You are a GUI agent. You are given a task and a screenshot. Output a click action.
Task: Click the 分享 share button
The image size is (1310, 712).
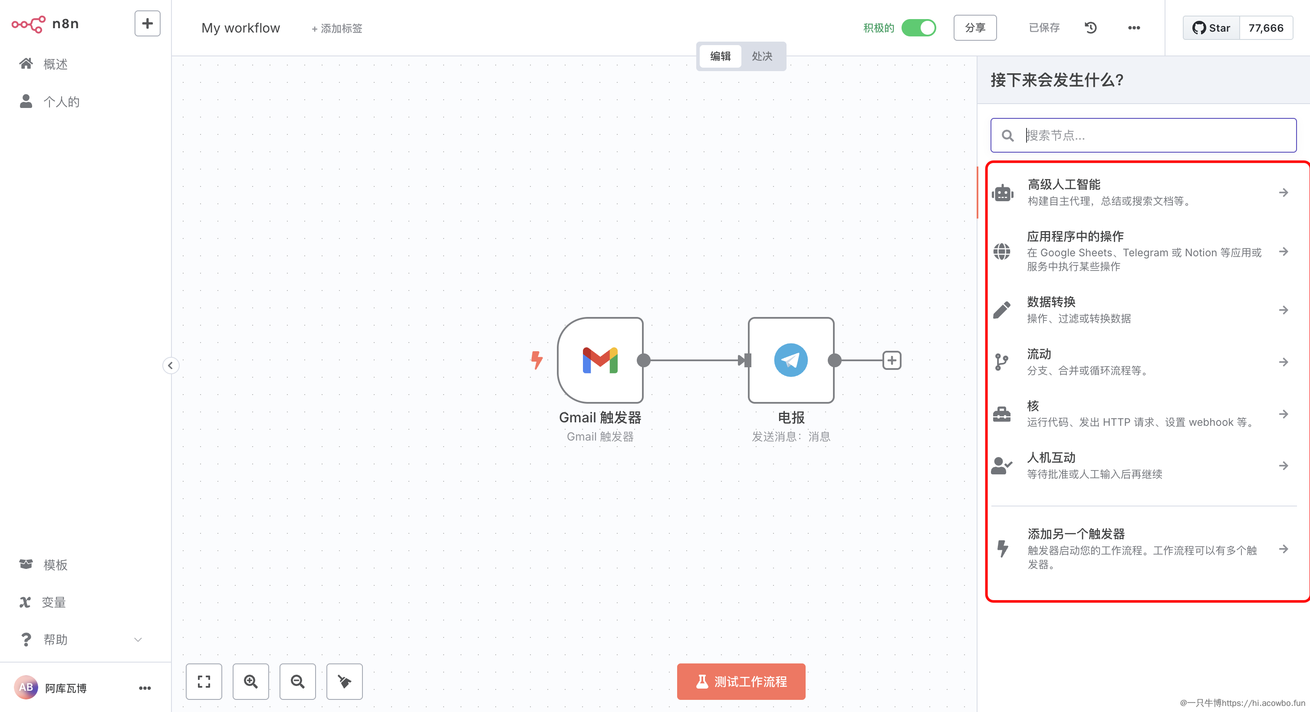(974, 28)
